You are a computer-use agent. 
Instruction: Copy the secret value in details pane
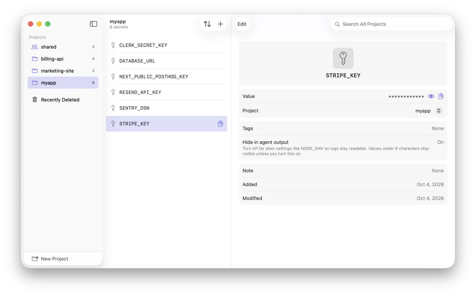pyautogui.click(x=441, y=96)
